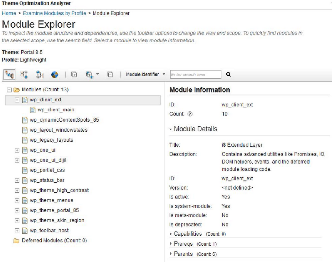Select the wp_one_ui_dijit module
Viewport: 332px width, 262px height.
tap(48, 160)
